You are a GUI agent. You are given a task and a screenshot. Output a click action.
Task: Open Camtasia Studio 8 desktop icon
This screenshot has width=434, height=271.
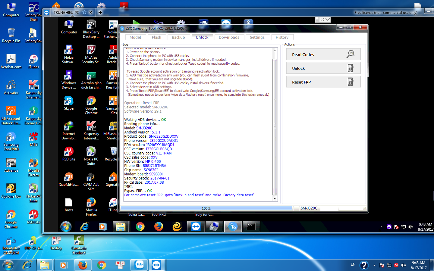click(79, 245)
